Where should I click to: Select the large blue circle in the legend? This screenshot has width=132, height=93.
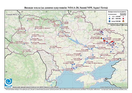click(x=110, y=18)
